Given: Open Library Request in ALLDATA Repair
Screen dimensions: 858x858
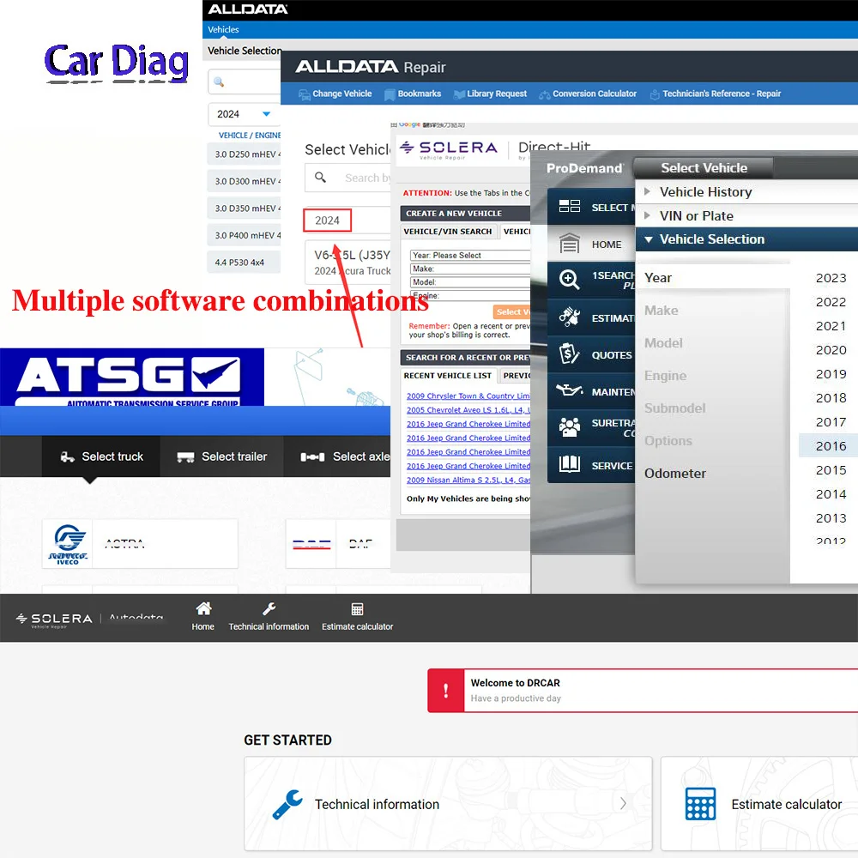Looking at the screenshot, I should tap(490, 94).
